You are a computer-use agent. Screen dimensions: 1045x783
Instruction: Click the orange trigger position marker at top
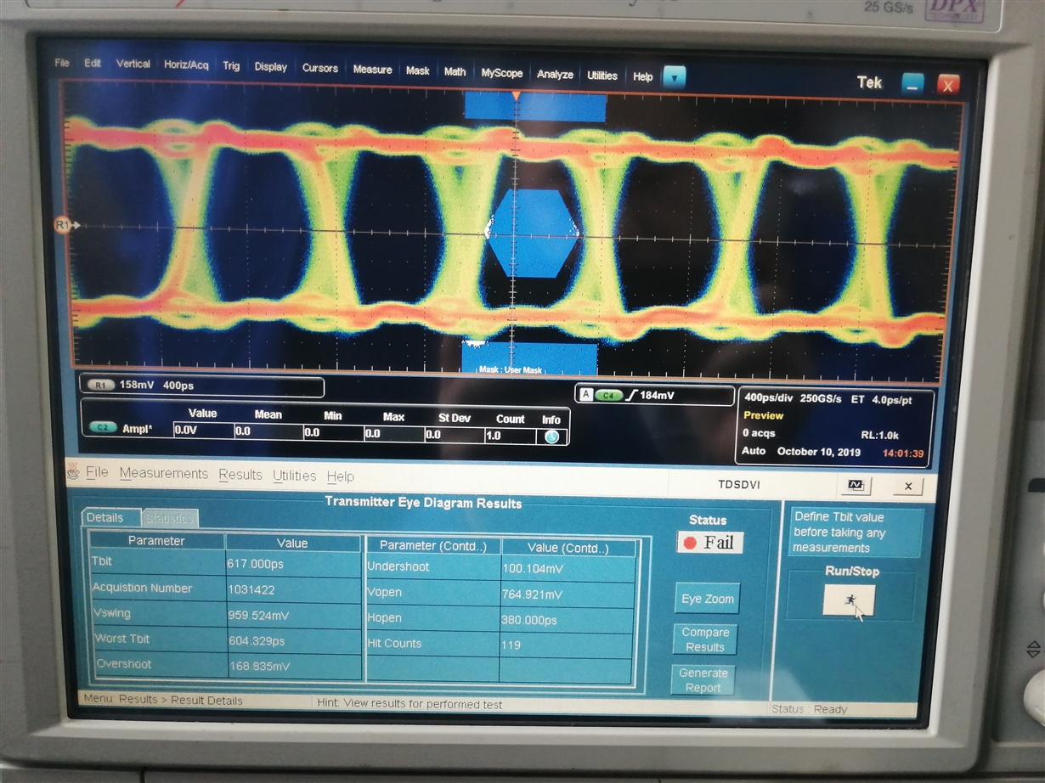(515, 95)
